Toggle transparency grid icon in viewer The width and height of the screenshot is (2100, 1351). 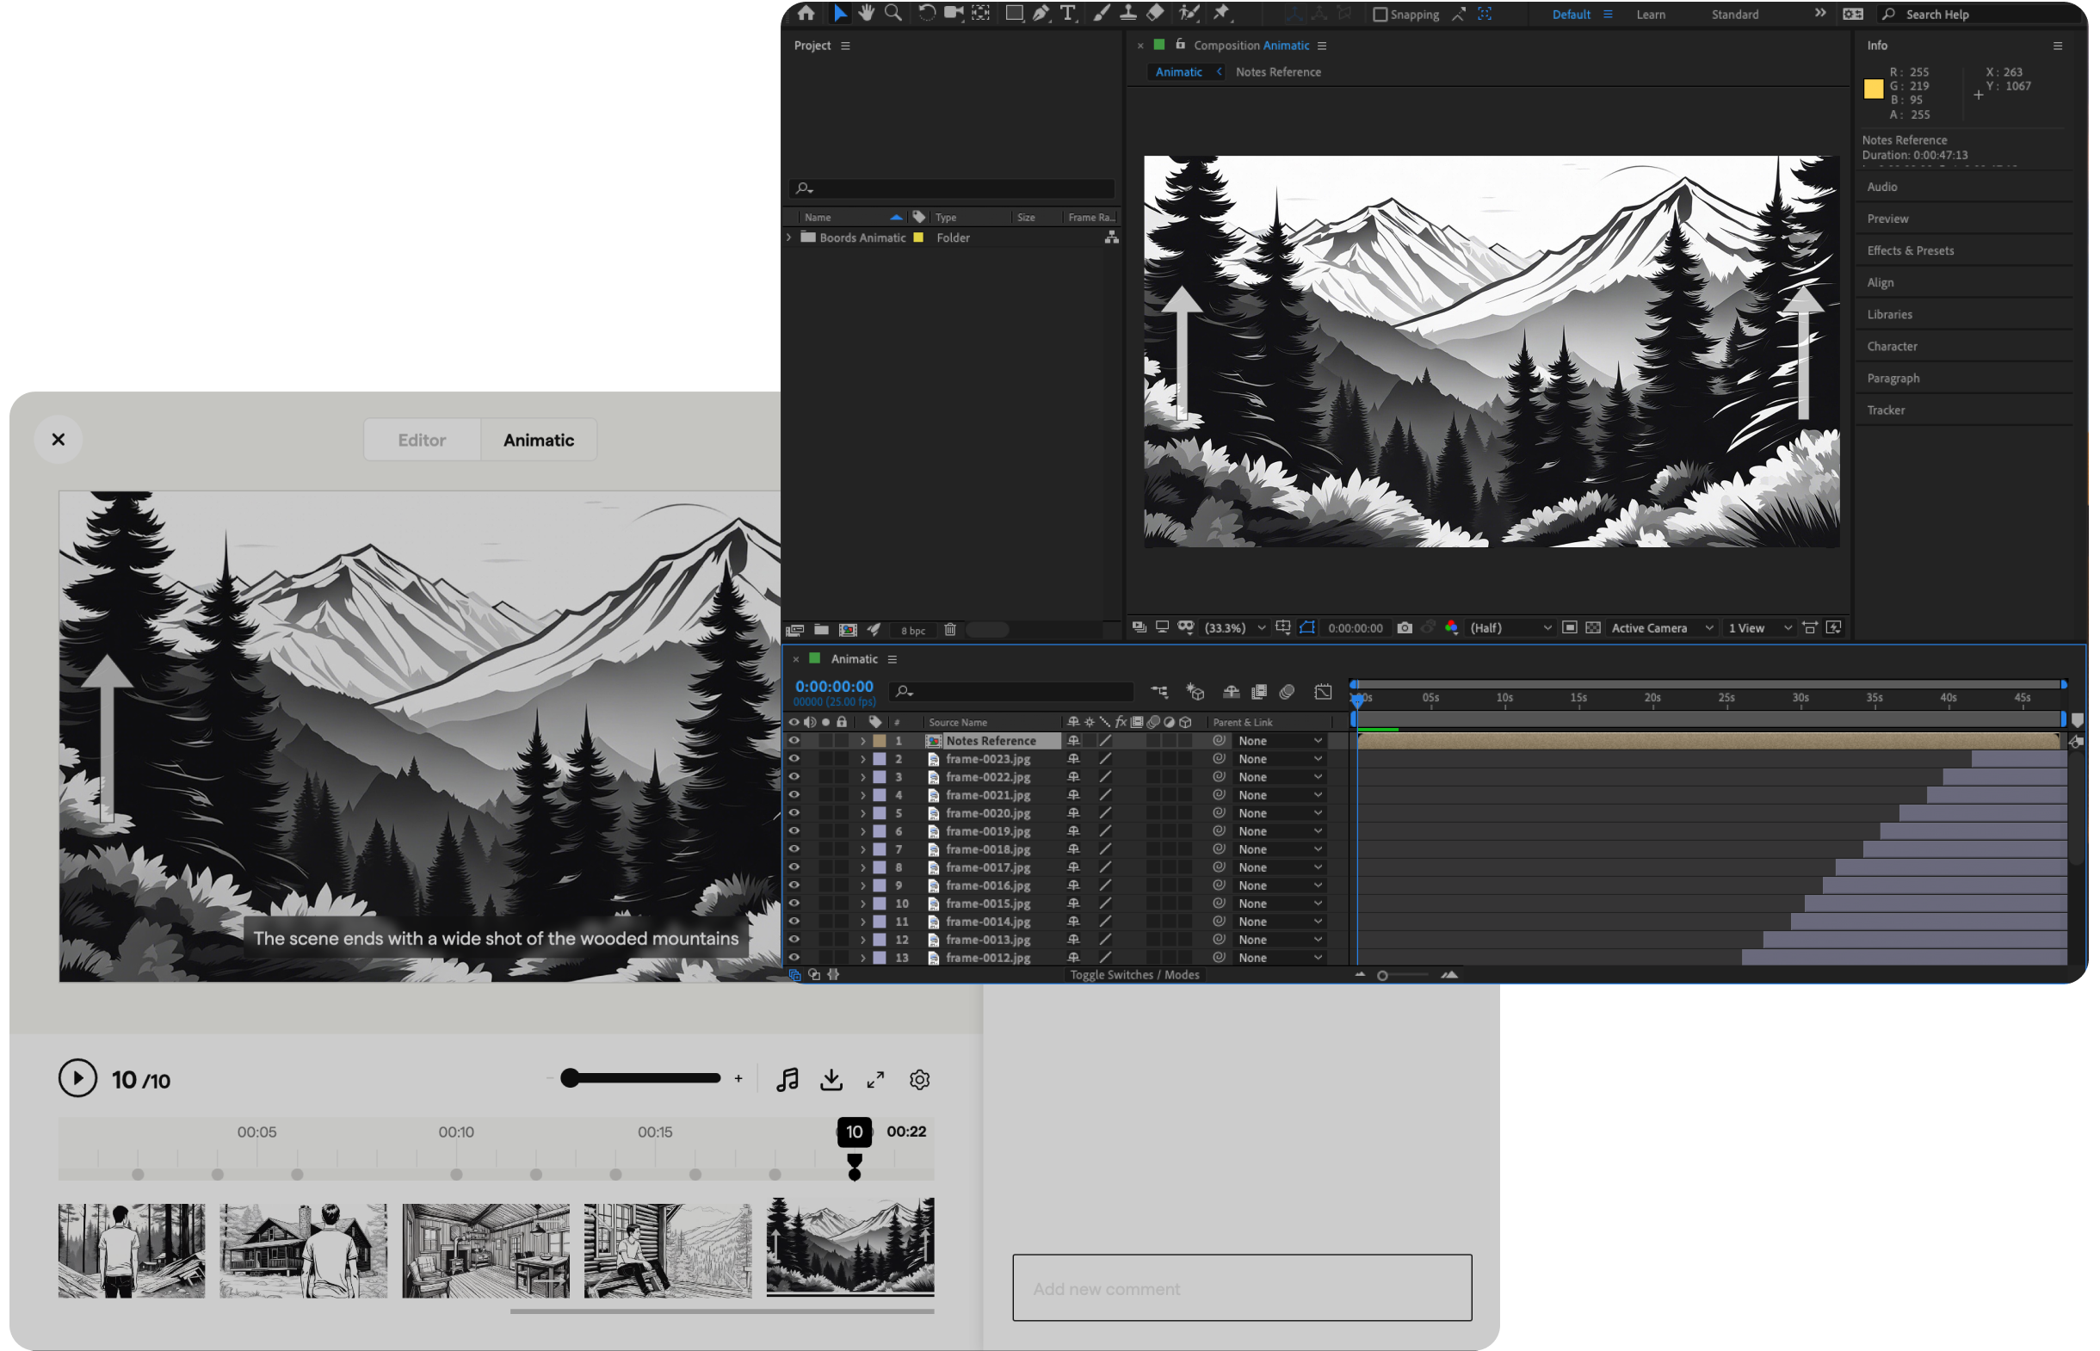pos(1594,628)
